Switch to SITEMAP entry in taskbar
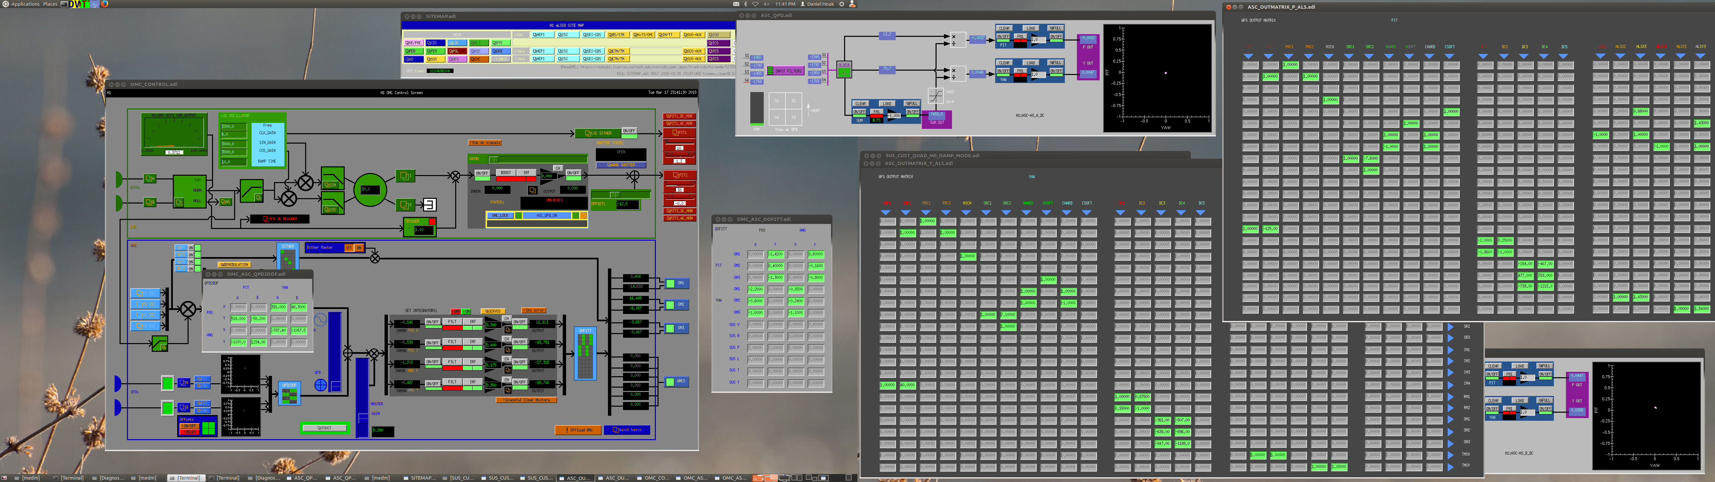 coord(420,477)
